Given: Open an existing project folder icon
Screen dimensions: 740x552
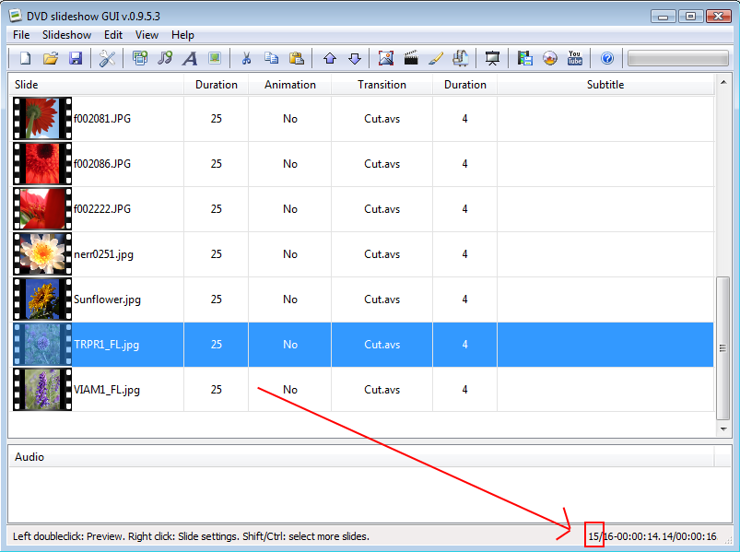Looking at the screenshot, I should [x=51, y=58].
